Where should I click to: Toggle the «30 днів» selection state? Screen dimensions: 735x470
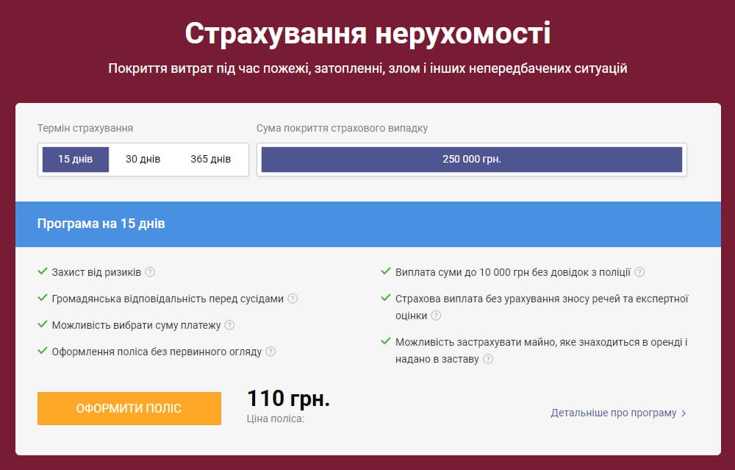[141, 159]
